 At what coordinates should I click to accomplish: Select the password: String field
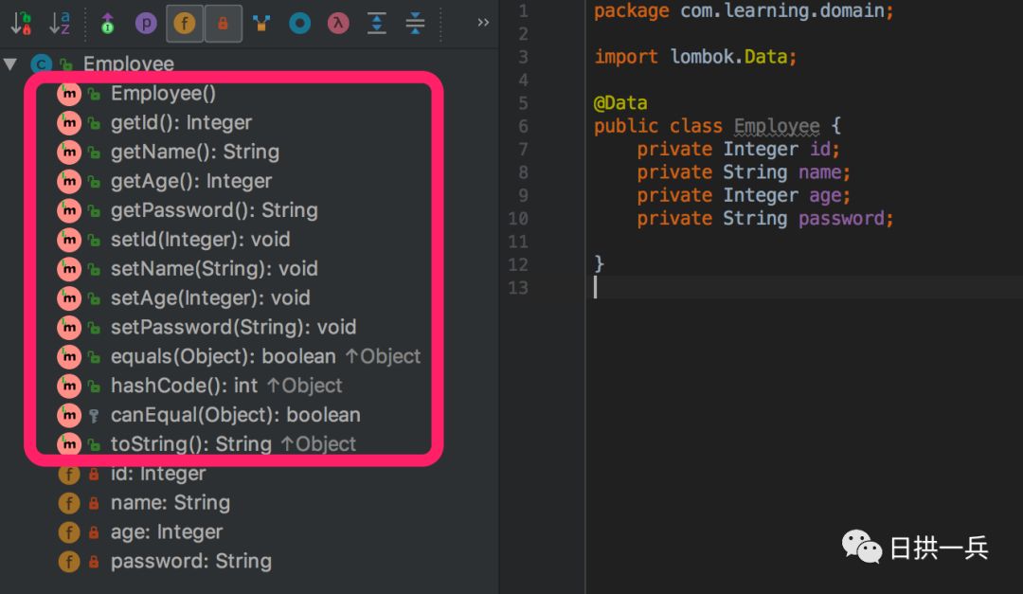click(191, 562)
